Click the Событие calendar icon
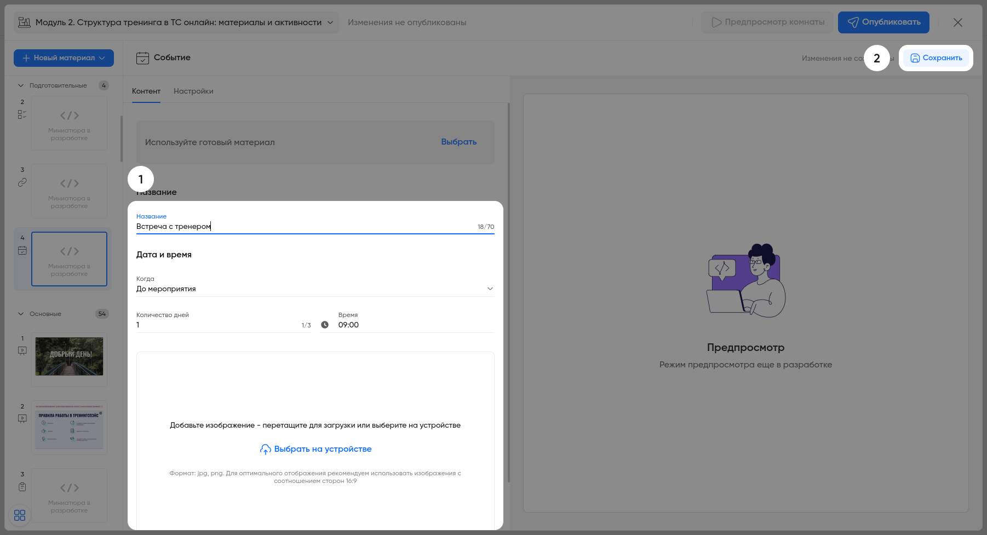The height and width of the screenshot is (535, 987). [x=142, y=57]
